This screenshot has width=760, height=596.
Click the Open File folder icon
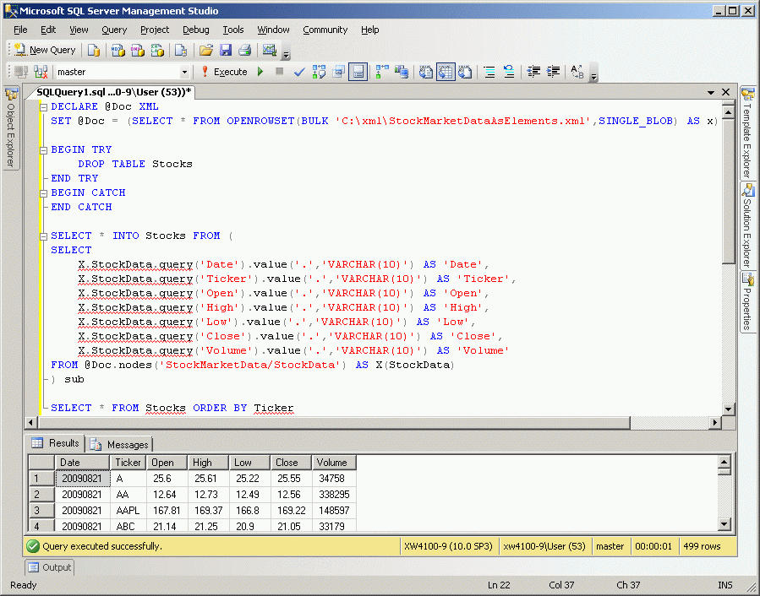pos(206,50)
